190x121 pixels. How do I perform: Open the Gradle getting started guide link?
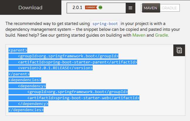click(161, 35)
